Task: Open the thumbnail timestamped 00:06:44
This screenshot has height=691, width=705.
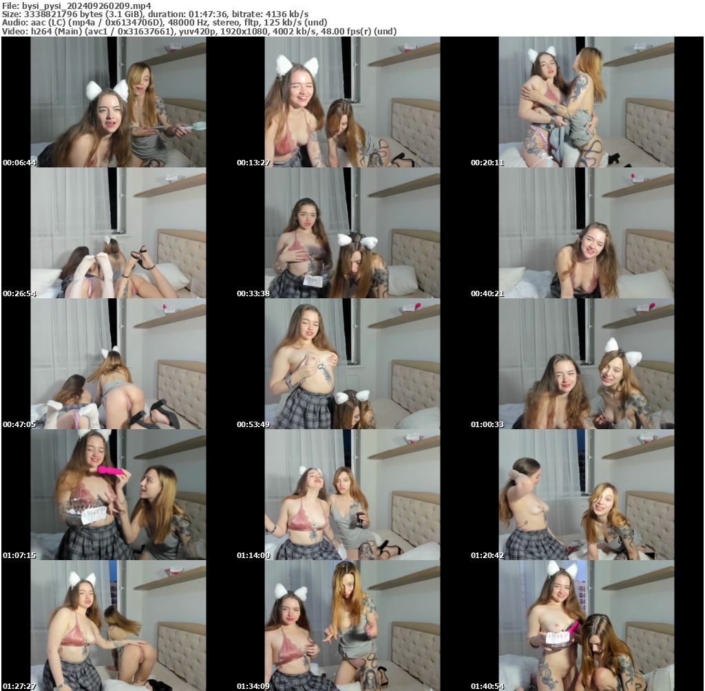Action: pos(117,102)
